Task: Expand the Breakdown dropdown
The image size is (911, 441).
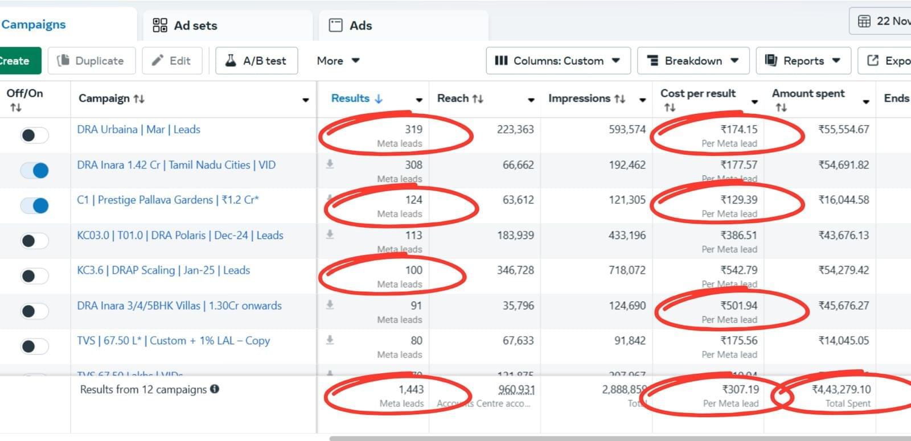Action: point(693,61)
